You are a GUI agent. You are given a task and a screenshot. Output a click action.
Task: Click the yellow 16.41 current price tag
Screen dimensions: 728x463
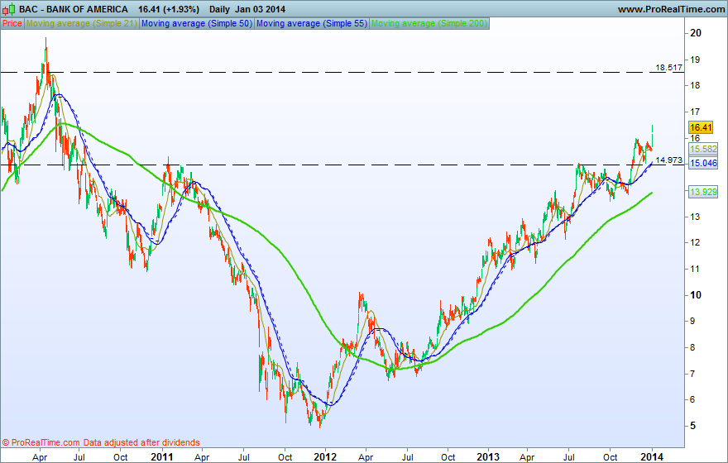click(x=701, y=127)
